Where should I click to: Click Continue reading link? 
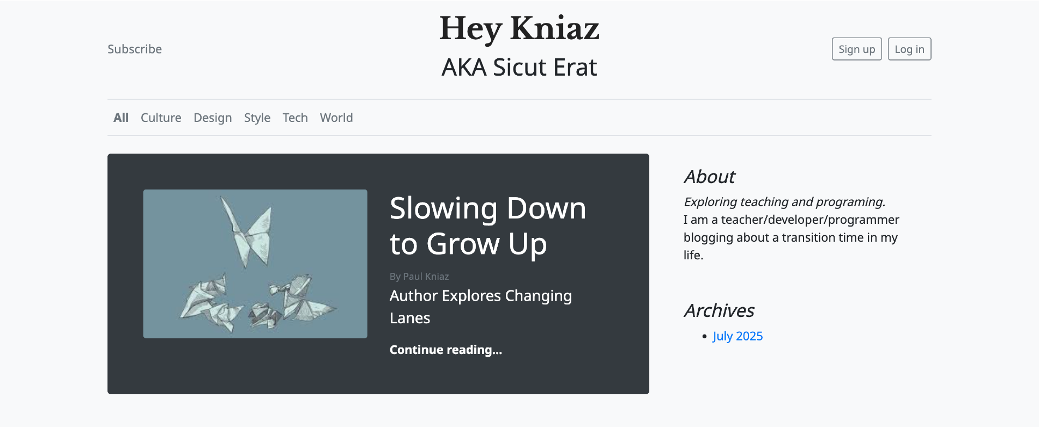click(x=445, y=350)
